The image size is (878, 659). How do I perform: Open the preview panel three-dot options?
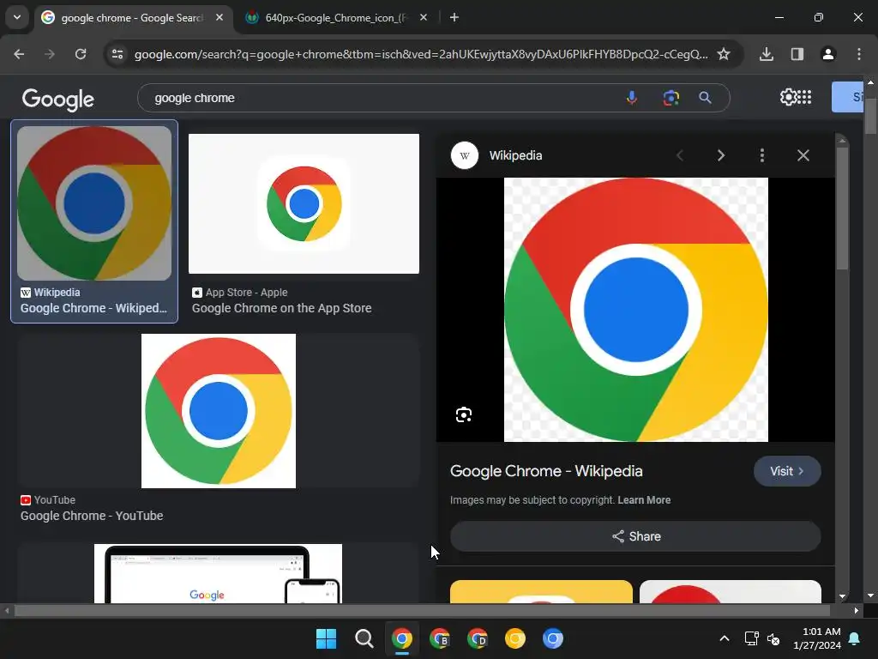[x=761, y=155]
